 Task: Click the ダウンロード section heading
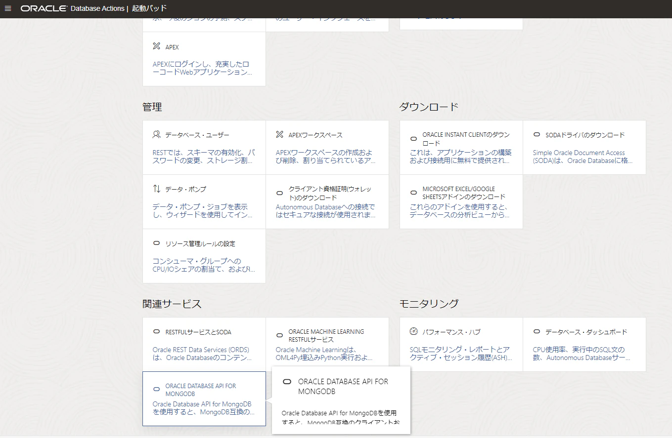point(429,107)
